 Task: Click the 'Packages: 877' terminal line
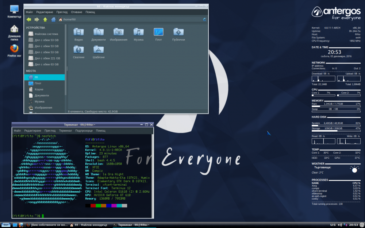coord(97,157)
